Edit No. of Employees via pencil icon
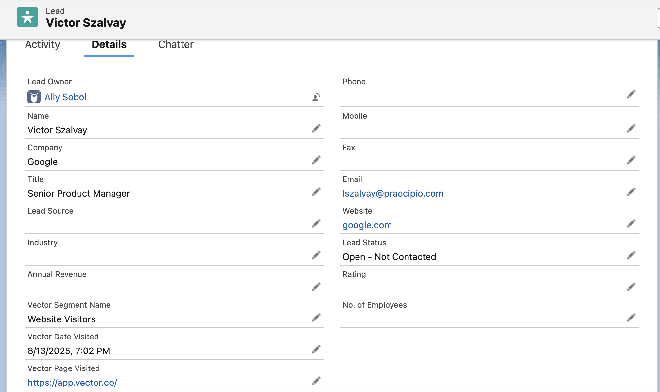The width and height of the screenshot is (660, 392). [631, 318]
